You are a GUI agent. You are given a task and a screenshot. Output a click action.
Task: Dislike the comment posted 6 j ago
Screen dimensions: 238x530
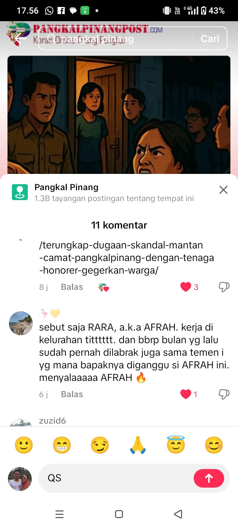(224, 394)
